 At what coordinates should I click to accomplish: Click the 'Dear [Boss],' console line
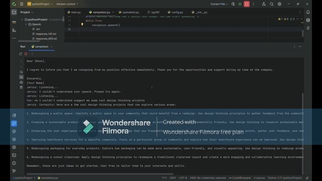tap(36, 61)
